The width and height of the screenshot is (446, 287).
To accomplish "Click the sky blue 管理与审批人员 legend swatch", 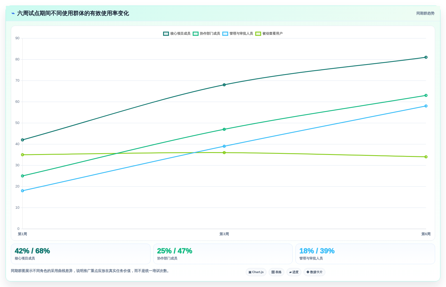I will point(225,34).
